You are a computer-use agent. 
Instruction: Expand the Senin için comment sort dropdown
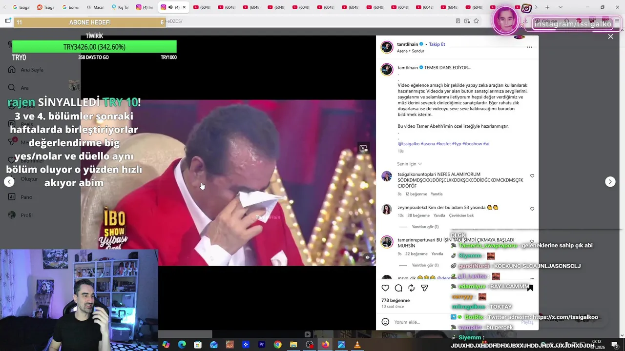(409, 164)
